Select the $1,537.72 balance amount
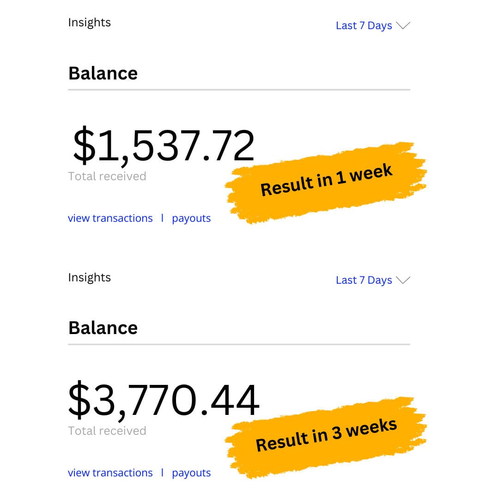Screen dimensions: 499x499 coord(164,146)
